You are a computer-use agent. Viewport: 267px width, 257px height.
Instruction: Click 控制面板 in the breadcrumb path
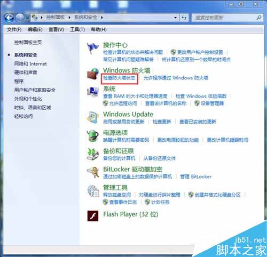click(56, 18)
